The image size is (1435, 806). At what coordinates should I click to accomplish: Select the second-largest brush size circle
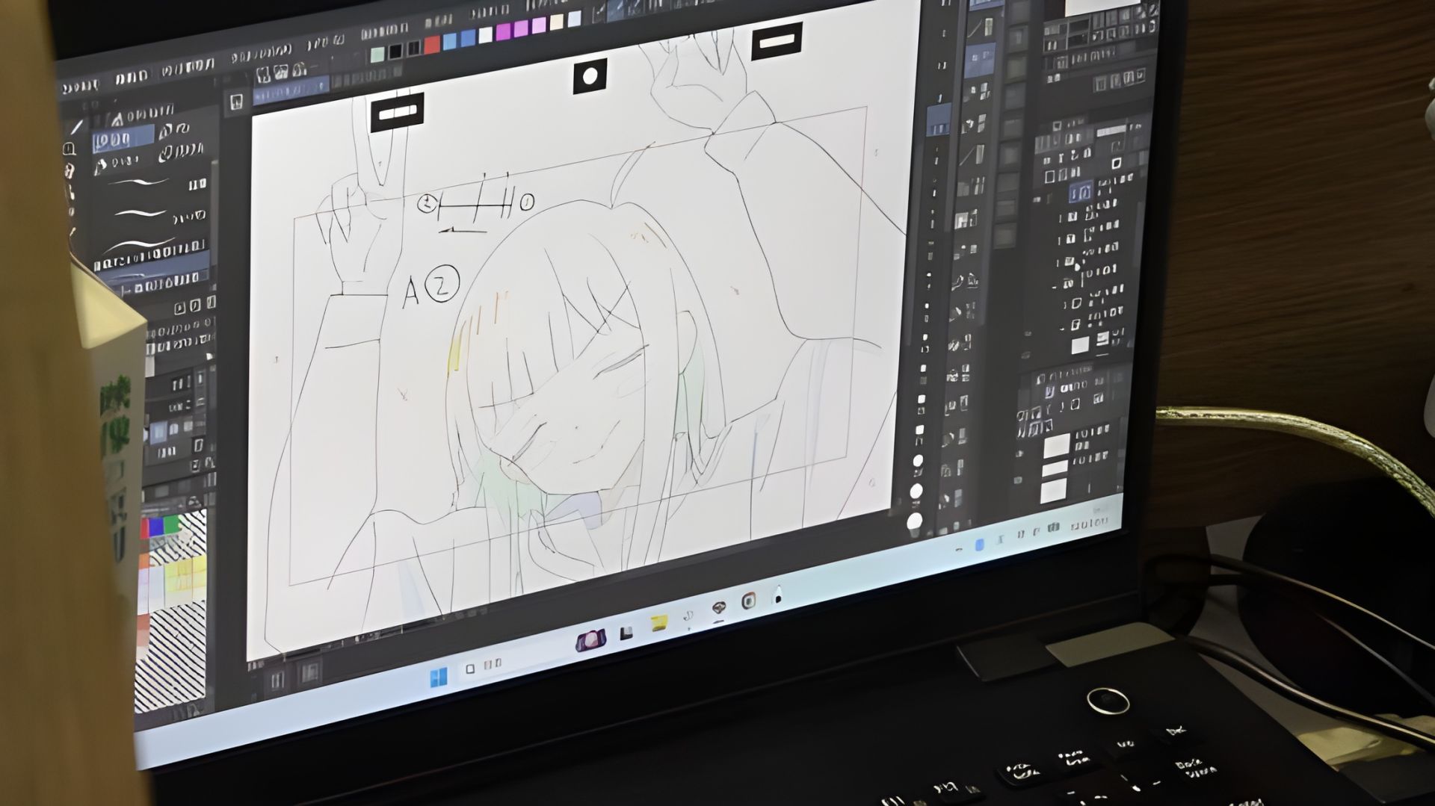tap(916, 492)
